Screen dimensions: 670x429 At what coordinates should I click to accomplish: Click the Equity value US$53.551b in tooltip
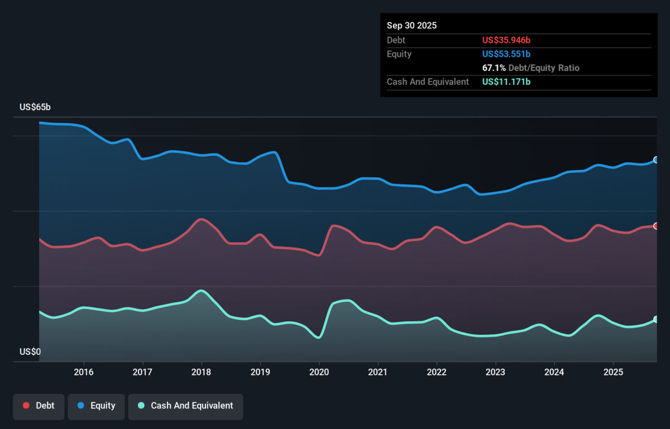(x=506, y=54)
